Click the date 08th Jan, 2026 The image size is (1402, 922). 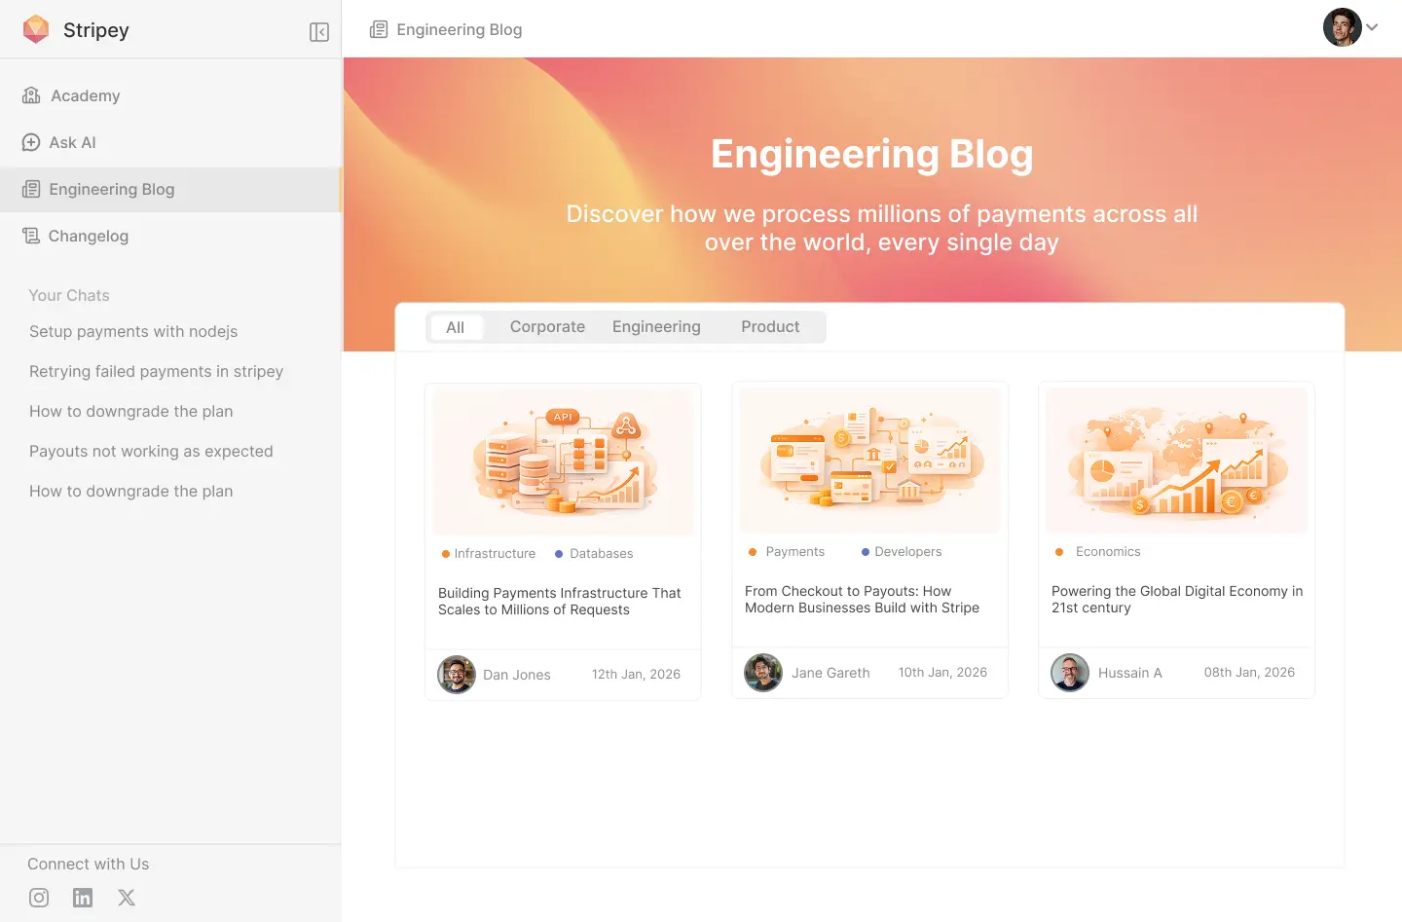tap(1249, 672)
